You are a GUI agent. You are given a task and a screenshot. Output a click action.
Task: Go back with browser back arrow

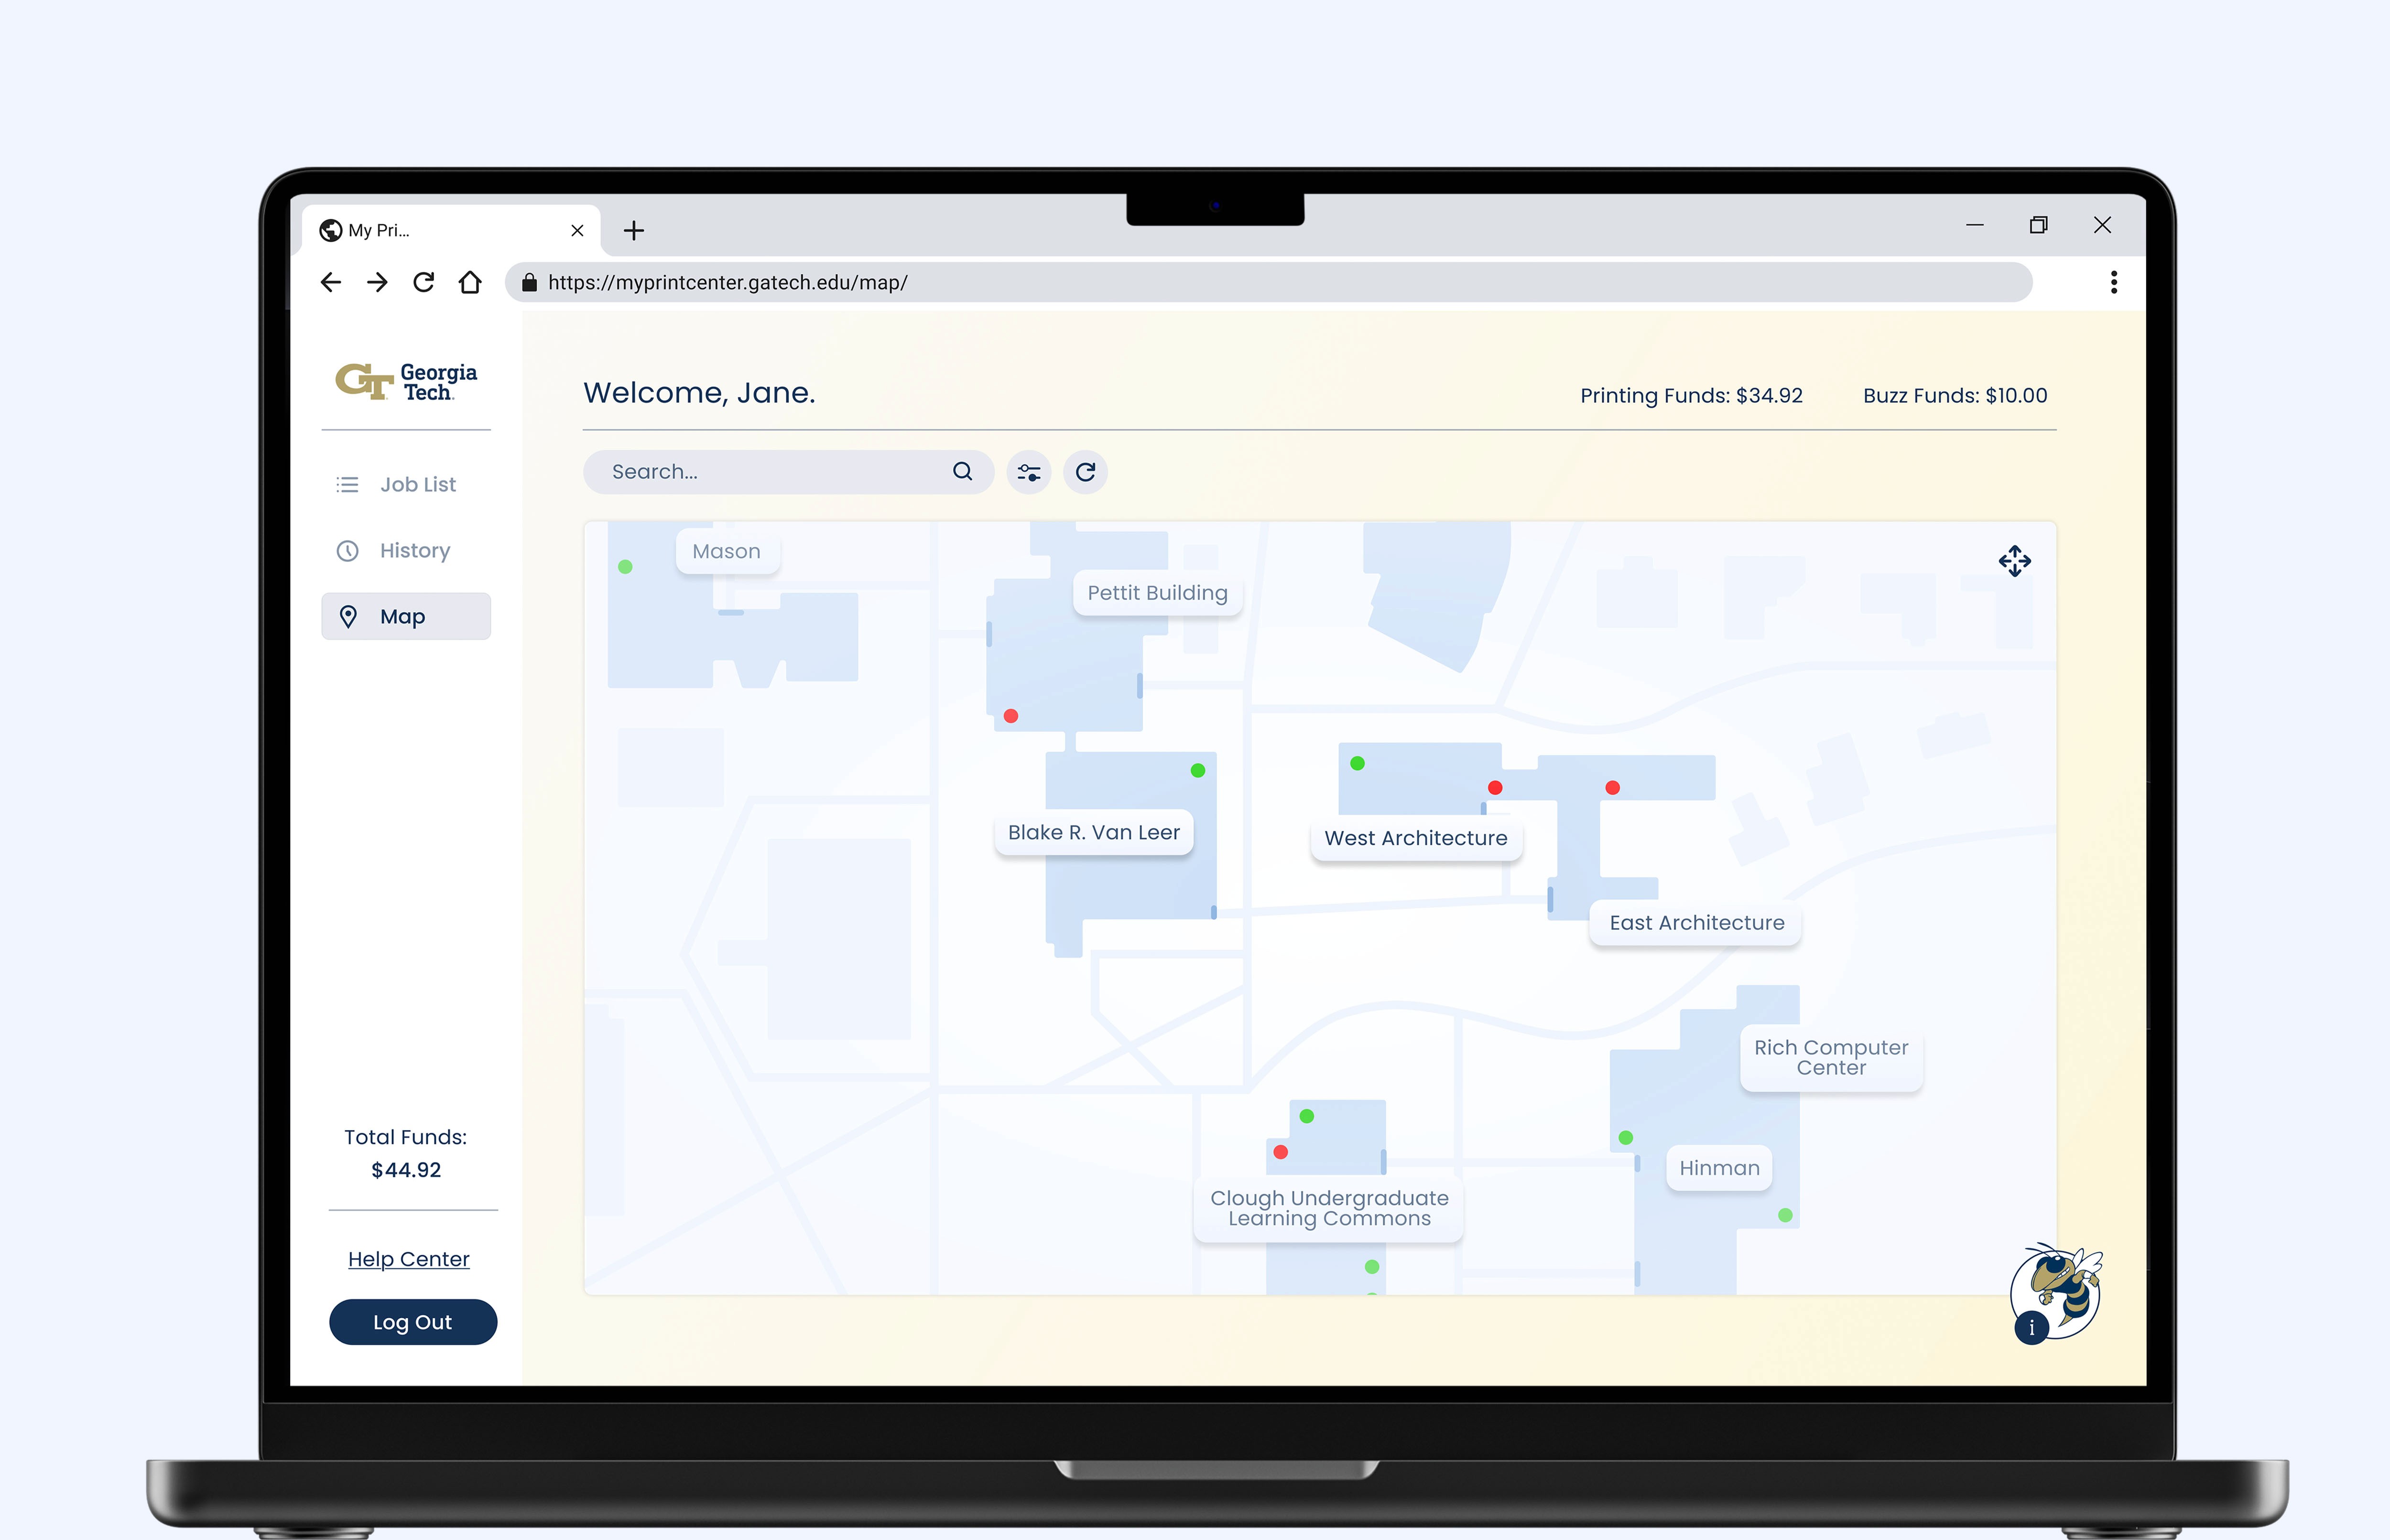click(x=331, y=283)
